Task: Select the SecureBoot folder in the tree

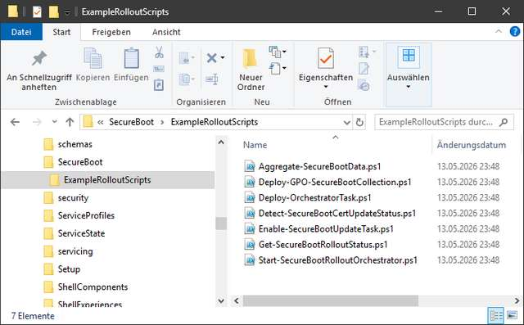Action: [x=80, y=162]
